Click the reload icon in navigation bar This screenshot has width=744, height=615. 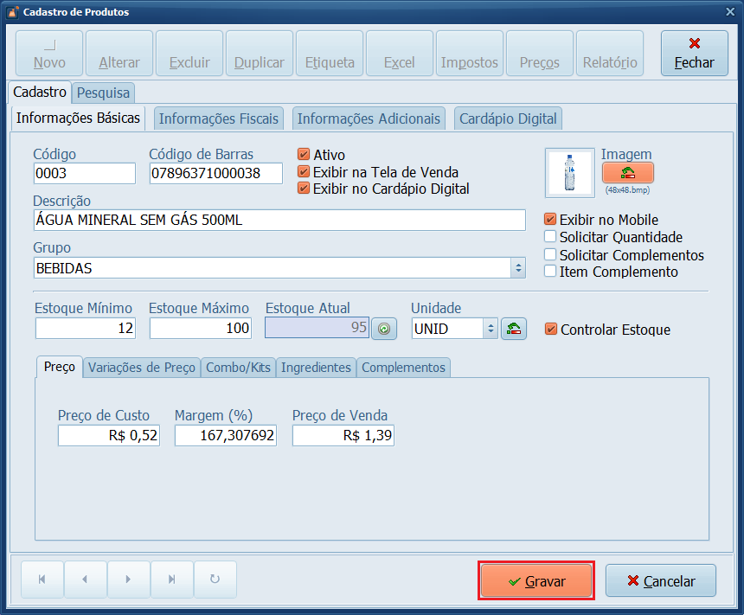point(215,580)
